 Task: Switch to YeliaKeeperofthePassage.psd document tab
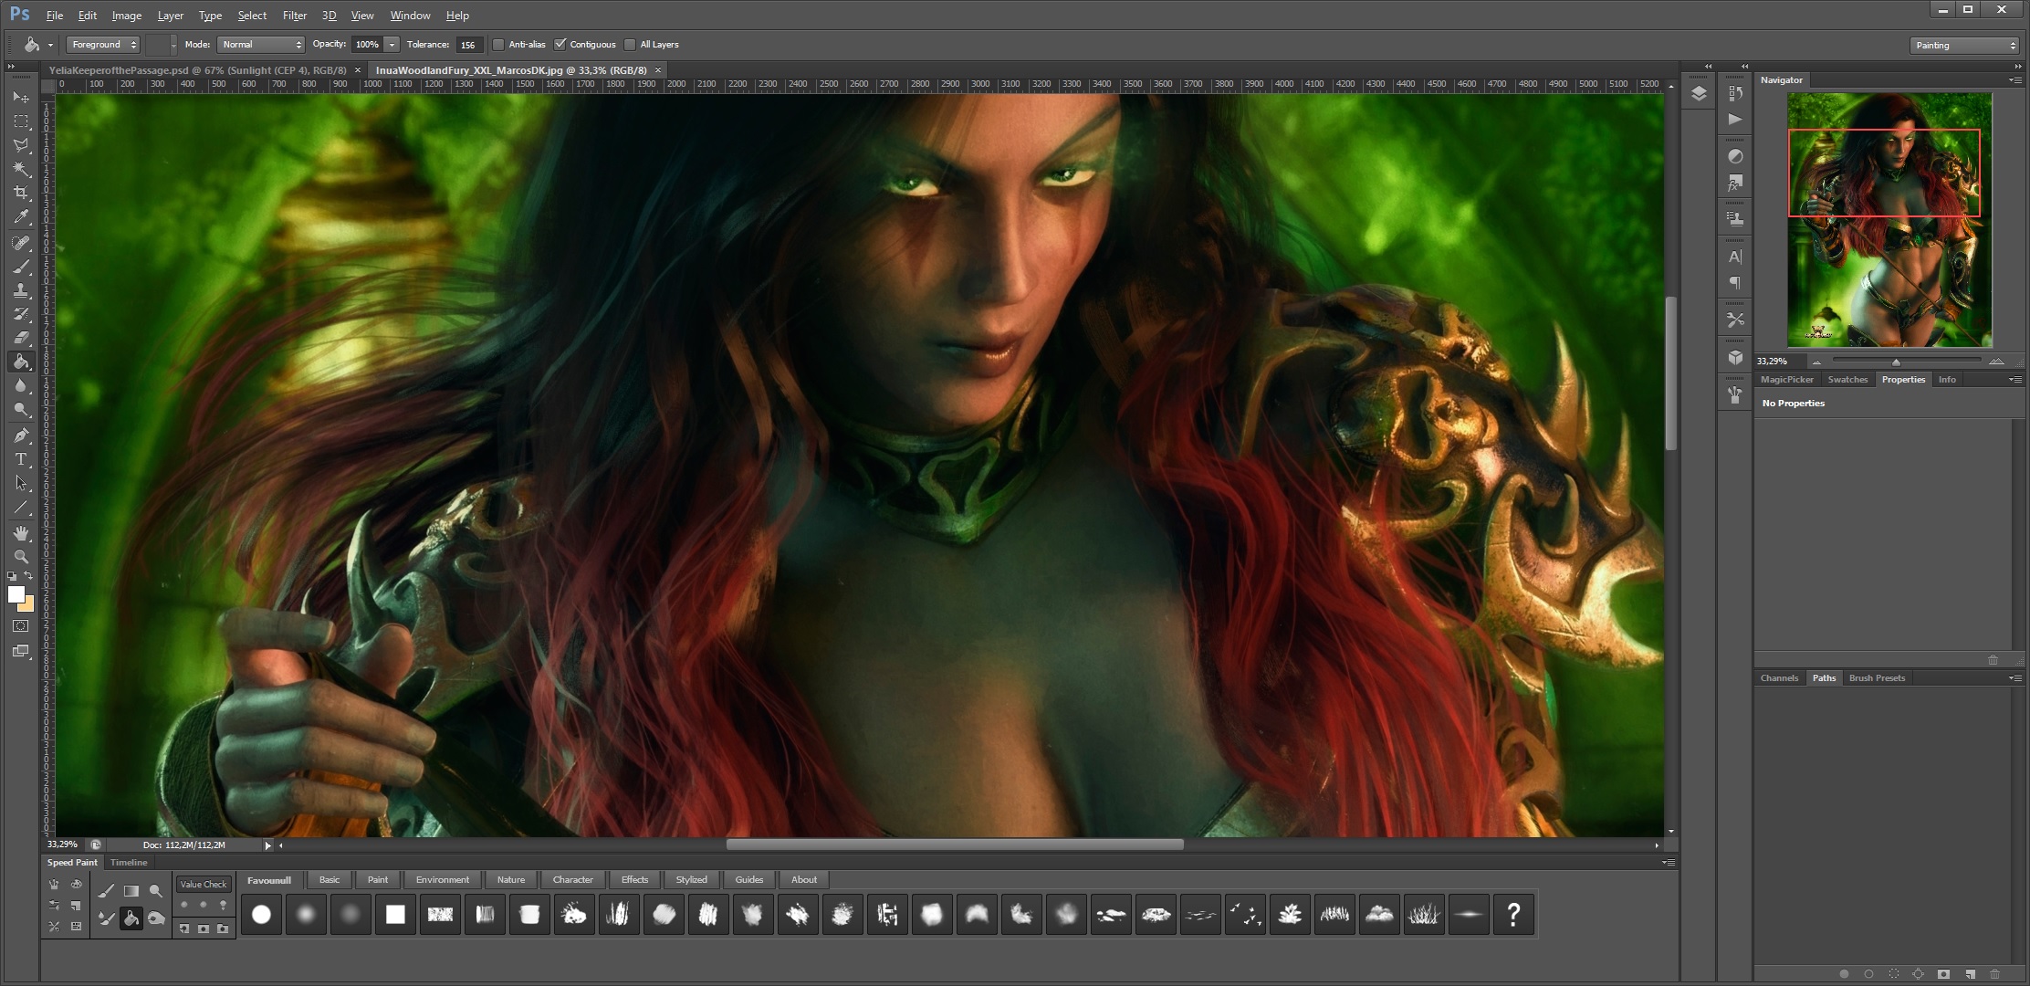(x=197, y=70)
